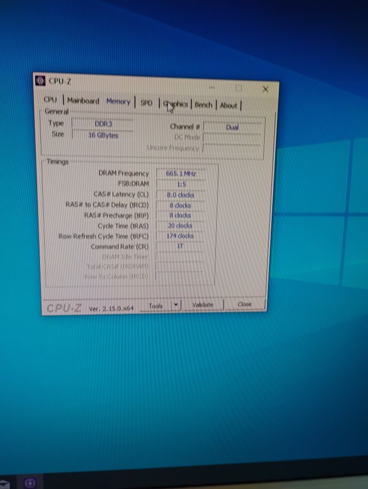Click the empty Uncore Frequency field

[232, 149]
